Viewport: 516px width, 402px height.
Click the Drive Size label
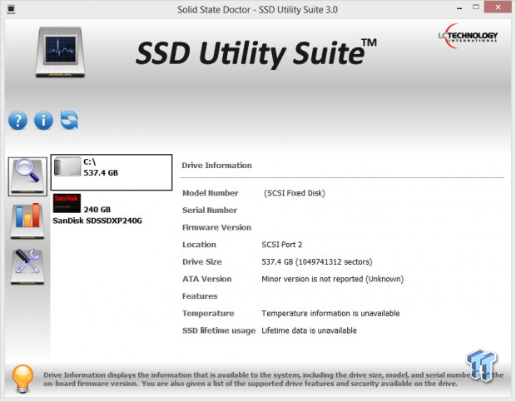click(x=202, y=262)
